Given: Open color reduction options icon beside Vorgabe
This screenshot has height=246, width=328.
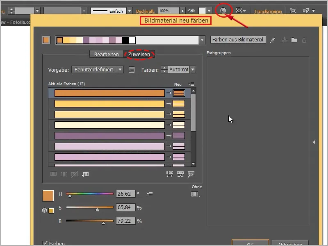Looking at the screenshot, I should (132, 70).
